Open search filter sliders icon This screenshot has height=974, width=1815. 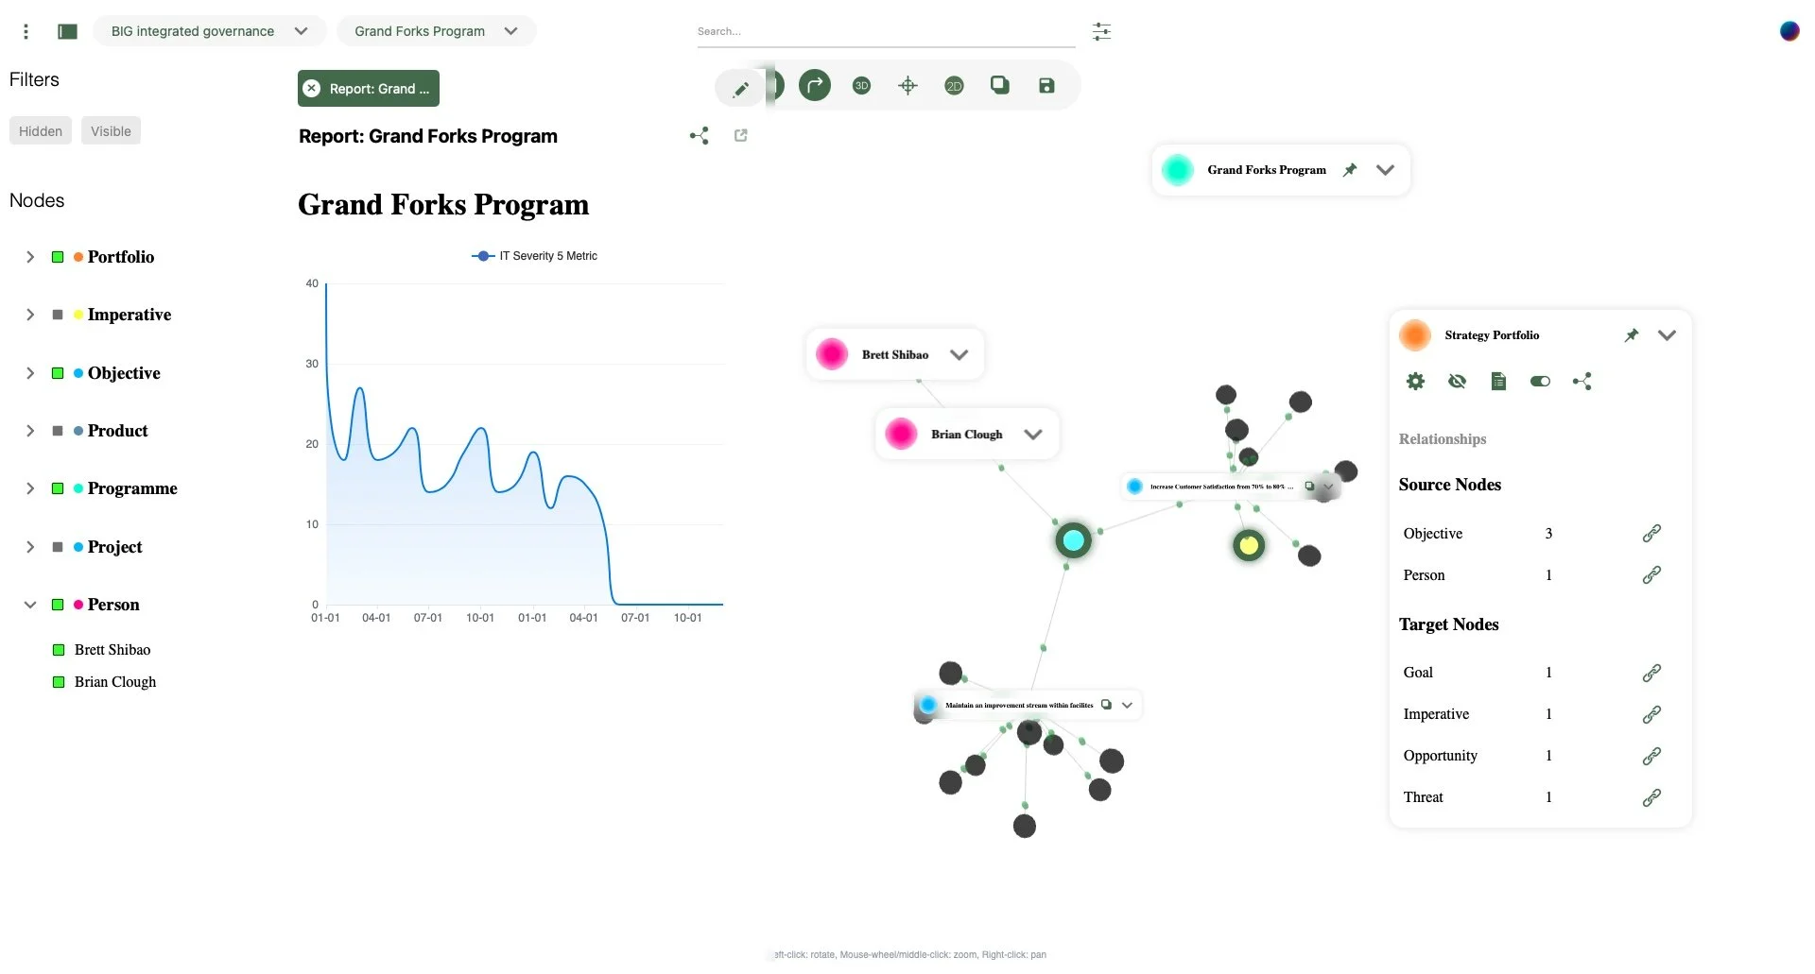1101,31
